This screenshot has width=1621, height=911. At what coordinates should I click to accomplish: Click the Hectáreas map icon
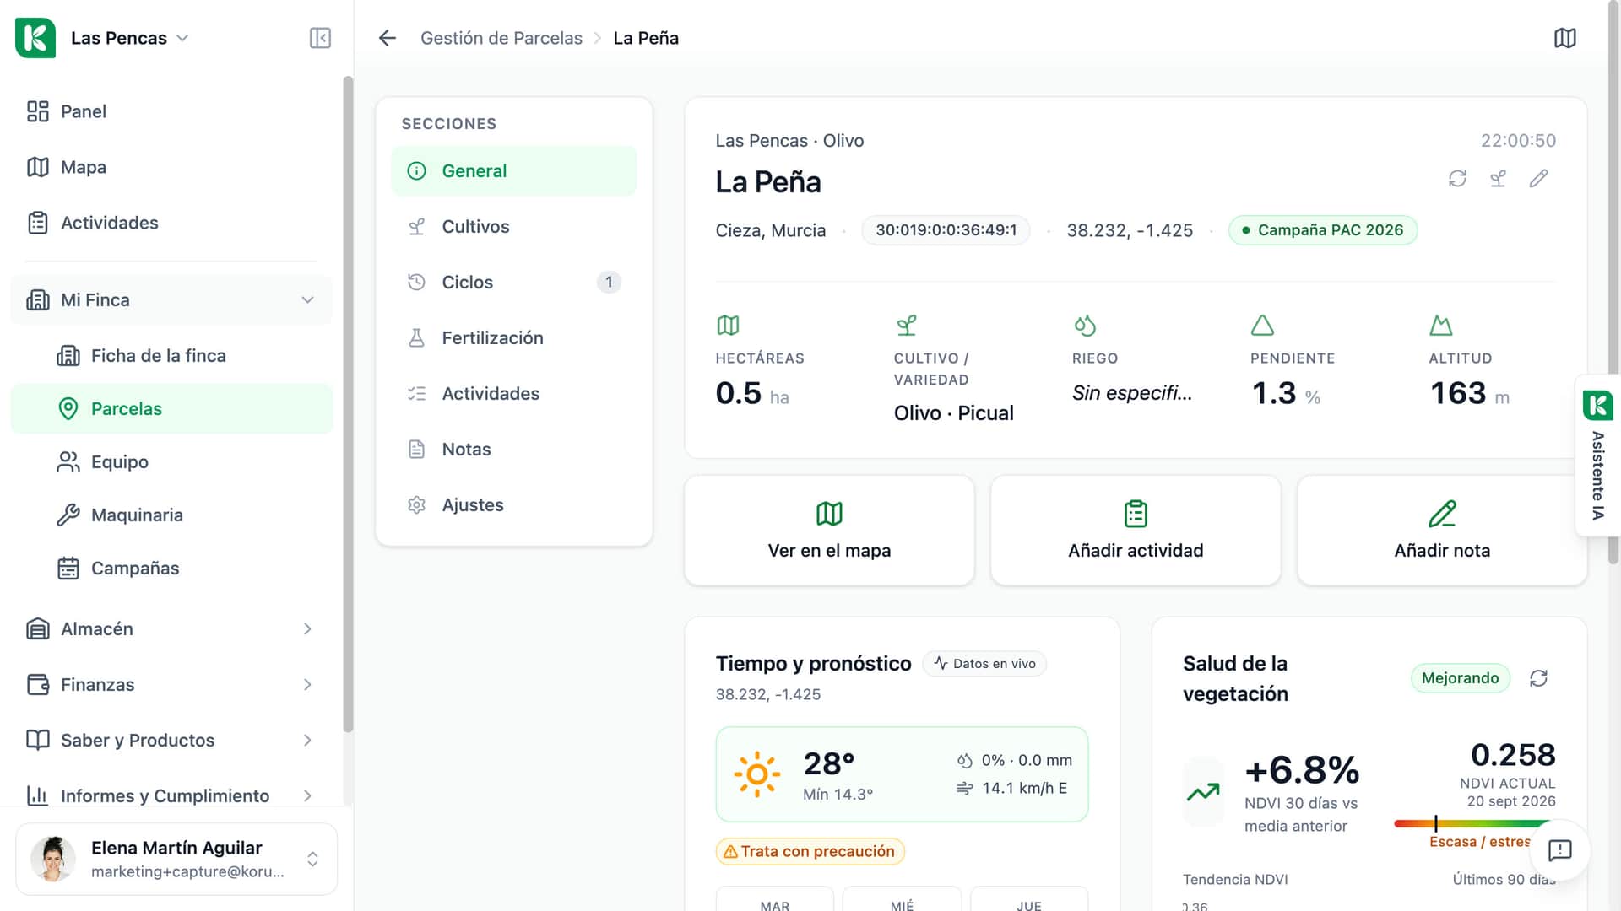pos(728,325)
